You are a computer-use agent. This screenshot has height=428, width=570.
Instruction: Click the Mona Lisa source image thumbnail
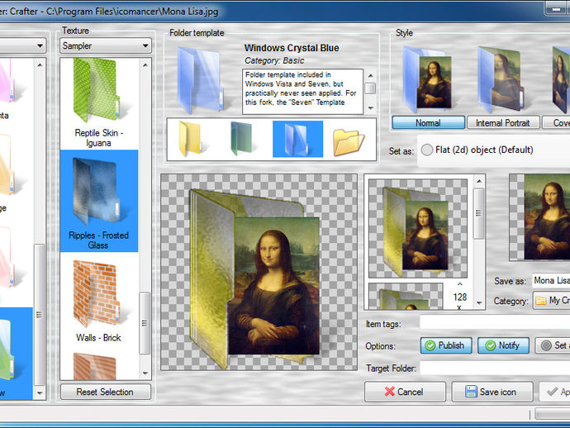tap(539, 217)
